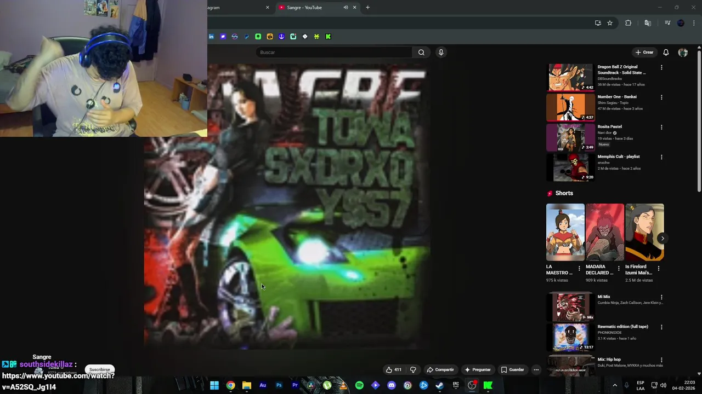The image size is (702, 394).
Task: Open options for Rosita Pastel video
Action: pos(661,127)
